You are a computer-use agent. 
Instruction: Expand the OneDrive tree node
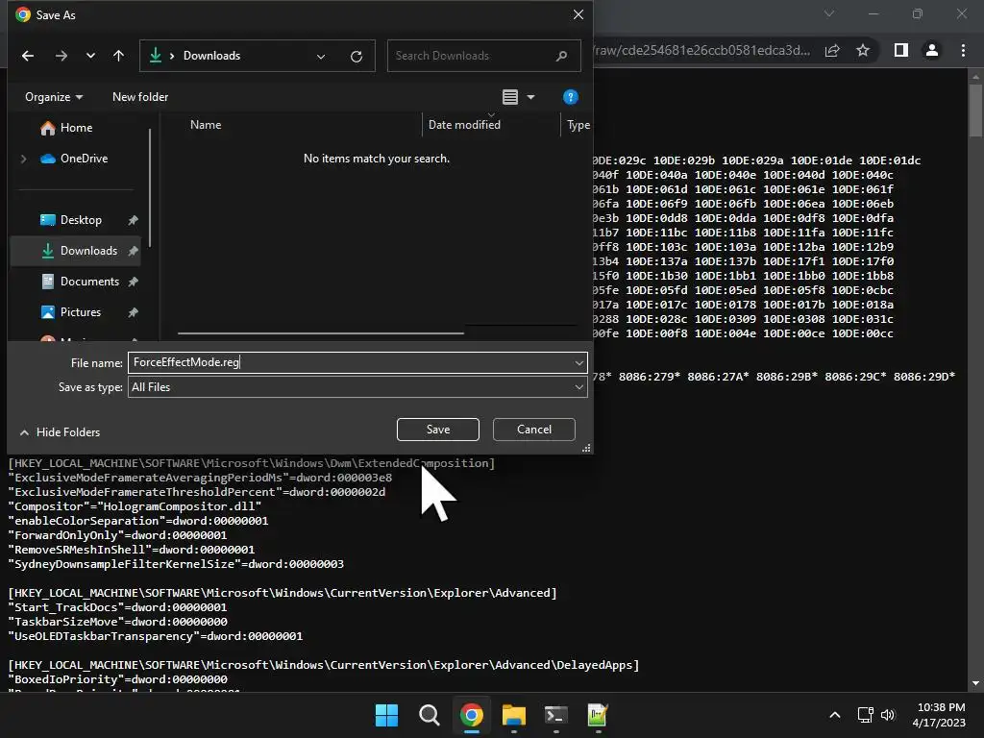[23, 159]
